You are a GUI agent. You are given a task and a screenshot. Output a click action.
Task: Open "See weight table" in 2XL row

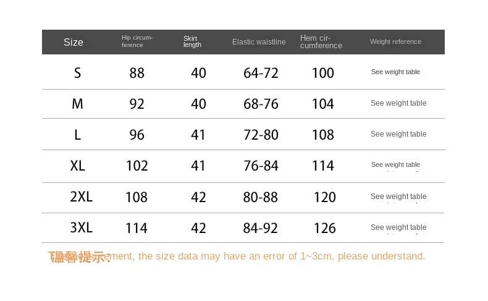[x=398, y=197]
